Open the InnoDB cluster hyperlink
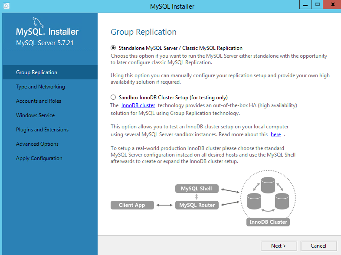Viewport: 341px width, 255px height. (x=138, y=105)
